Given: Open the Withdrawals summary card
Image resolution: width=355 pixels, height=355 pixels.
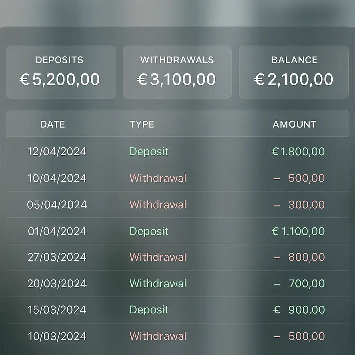Looking at the screenshot, I should (x=177, y=72).
